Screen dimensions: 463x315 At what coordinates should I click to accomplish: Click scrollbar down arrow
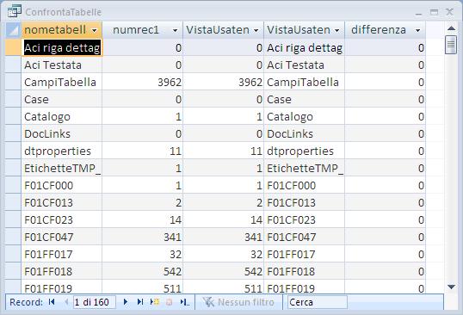pos(451,287)
